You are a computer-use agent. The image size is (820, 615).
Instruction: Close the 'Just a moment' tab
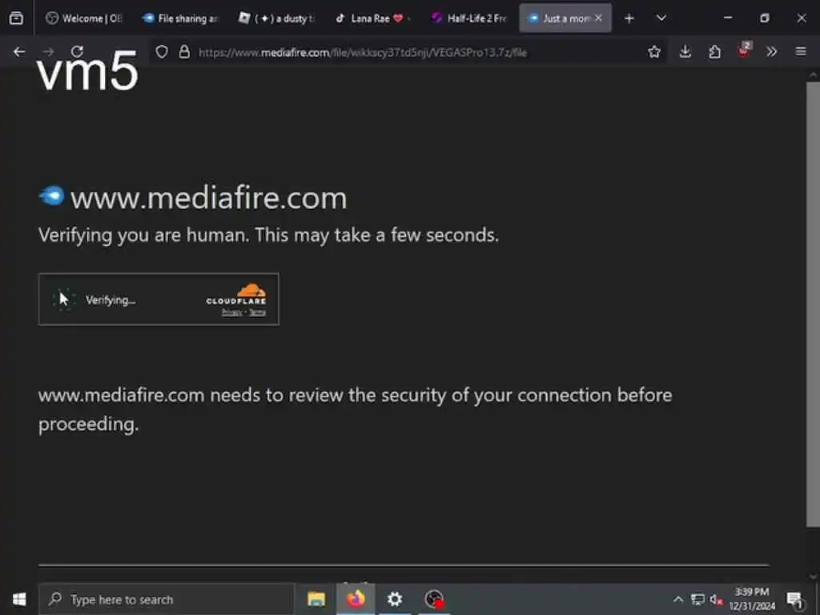point(598,18)
